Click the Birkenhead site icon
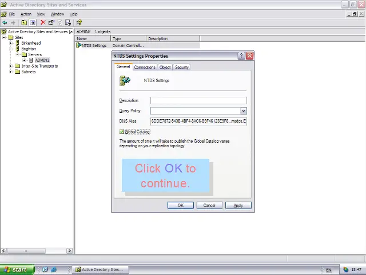This screenshot has width=366, height=275. pos(18,43)
